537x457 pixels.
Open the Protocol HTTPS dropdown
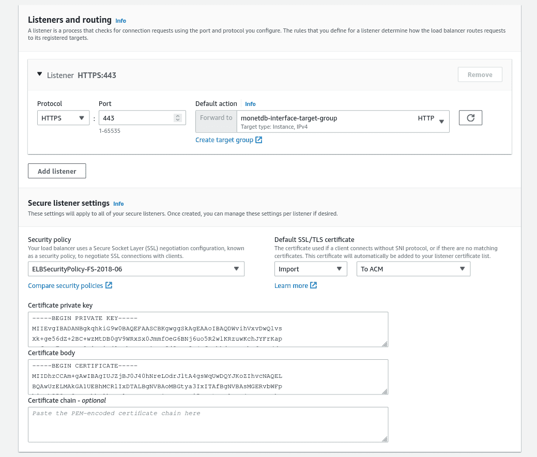click(x=64, y=118)
